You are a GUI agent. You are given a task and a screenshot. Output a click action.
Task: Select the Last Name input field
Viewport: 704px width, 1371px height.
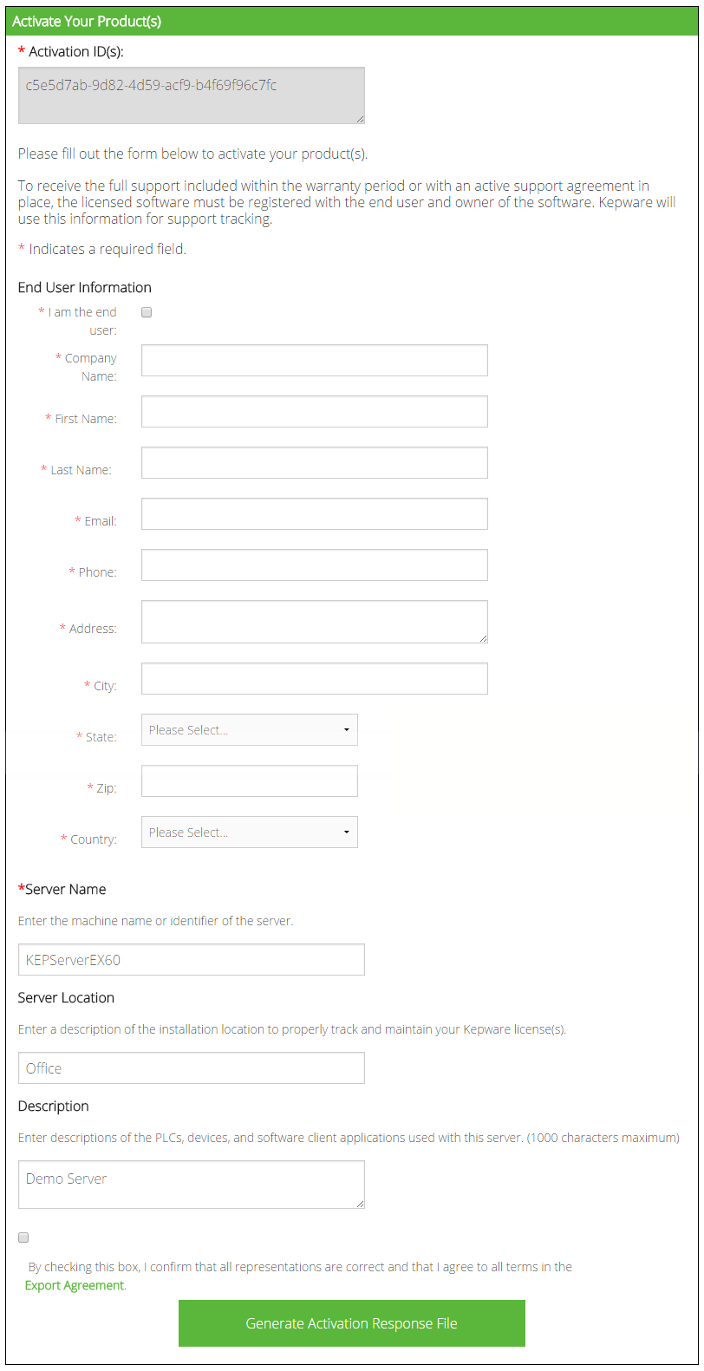click(314, 463)
